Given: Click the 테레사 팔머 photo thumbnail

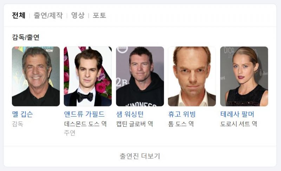Looking at the screenshot, I should tap(244, 76).
